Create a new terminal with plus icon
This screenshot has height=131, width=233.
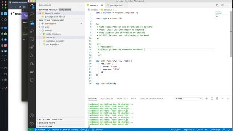206,99
